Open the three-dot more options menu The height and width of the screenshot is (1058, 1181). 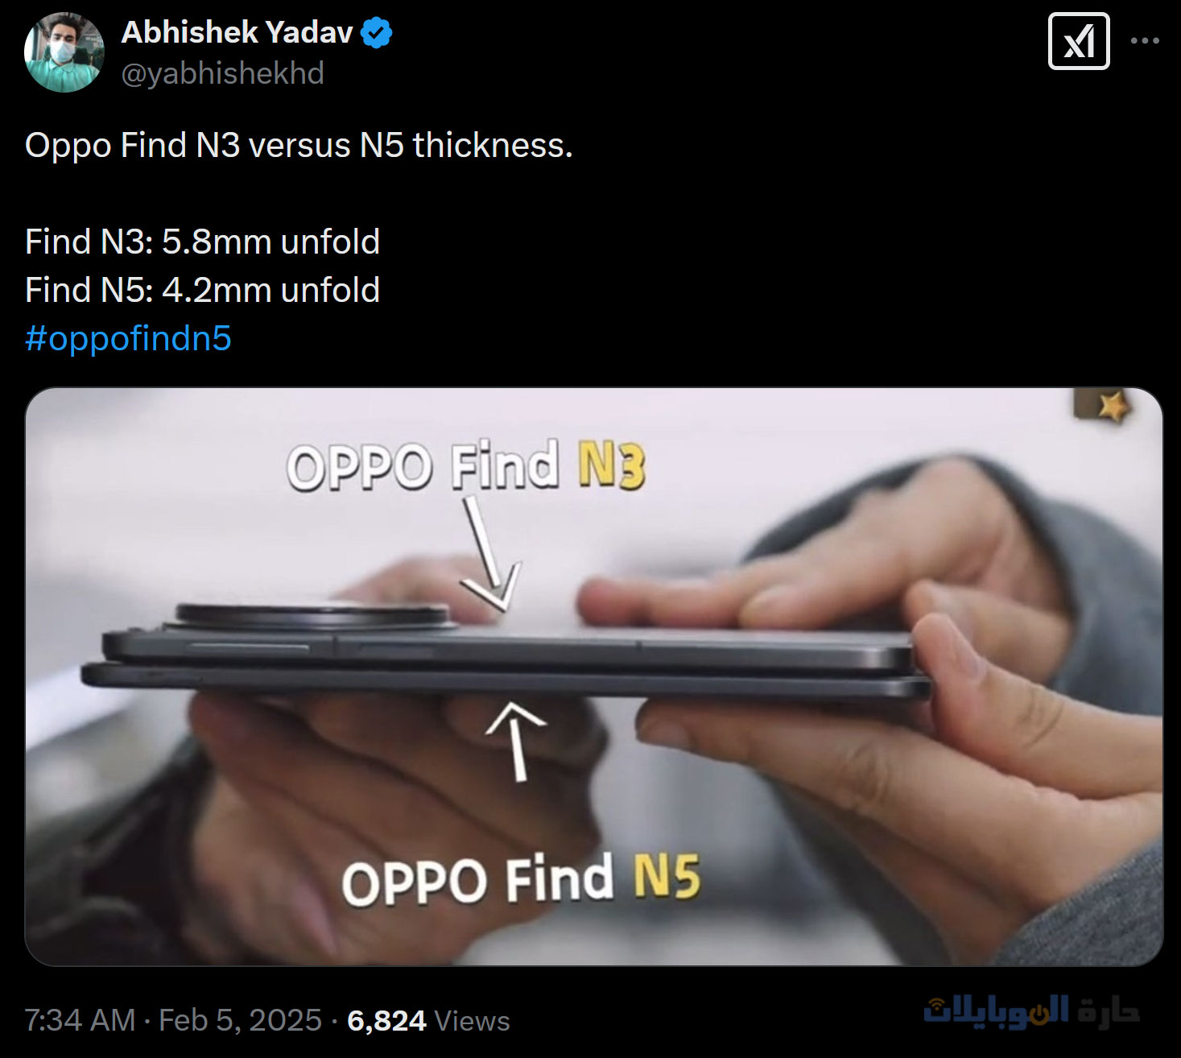coord(1145,40)
